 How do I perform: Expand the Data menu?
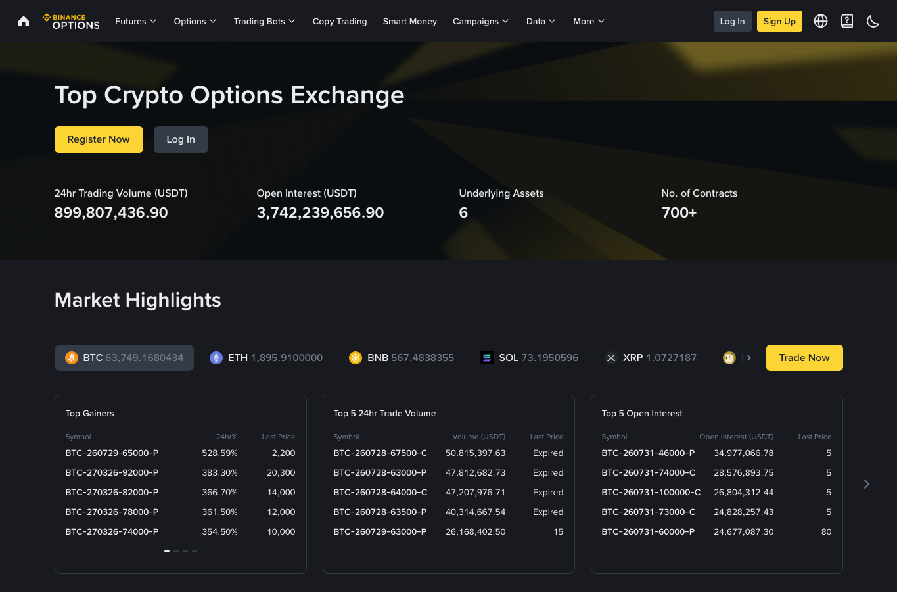541,21
